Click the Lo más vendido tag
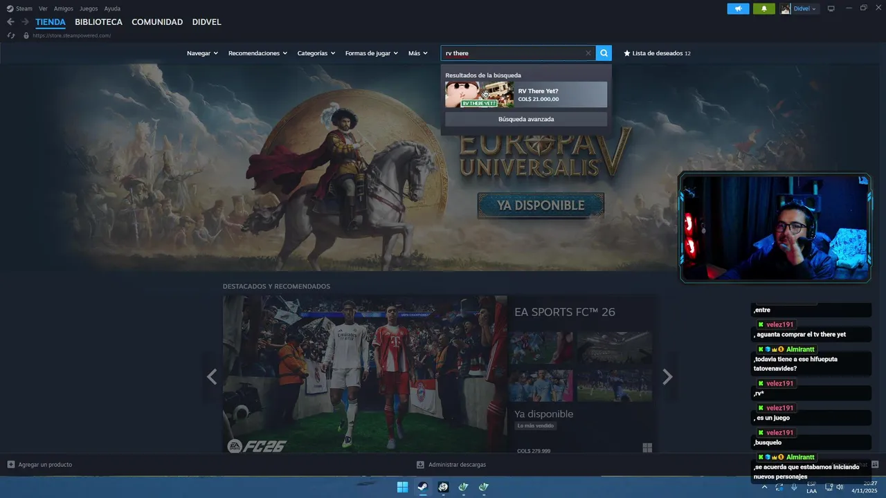886x498 pixels. pyautogui.click(x=536, y=425)
